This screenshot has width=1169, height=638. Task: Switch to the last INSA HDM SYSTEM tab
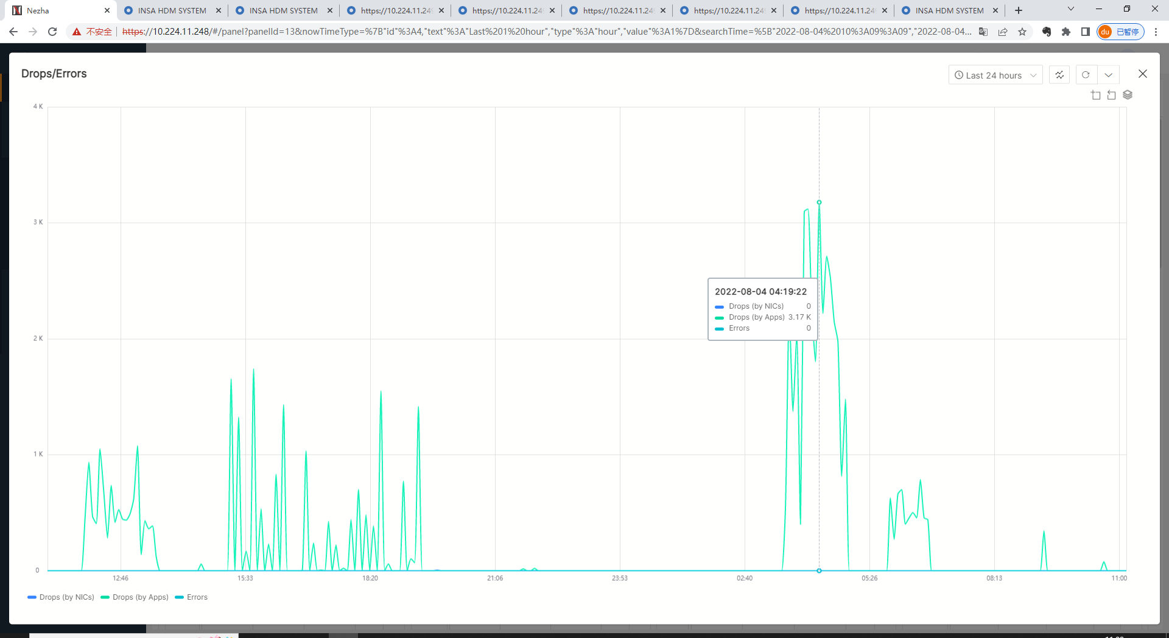[949, 10]
